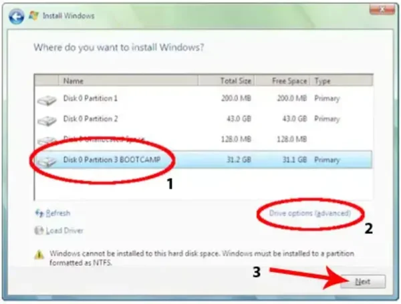Select Disk 0 Partition 3 BOOTCAMP row
The height and width of the screenshot is (304, 401).
203,160
